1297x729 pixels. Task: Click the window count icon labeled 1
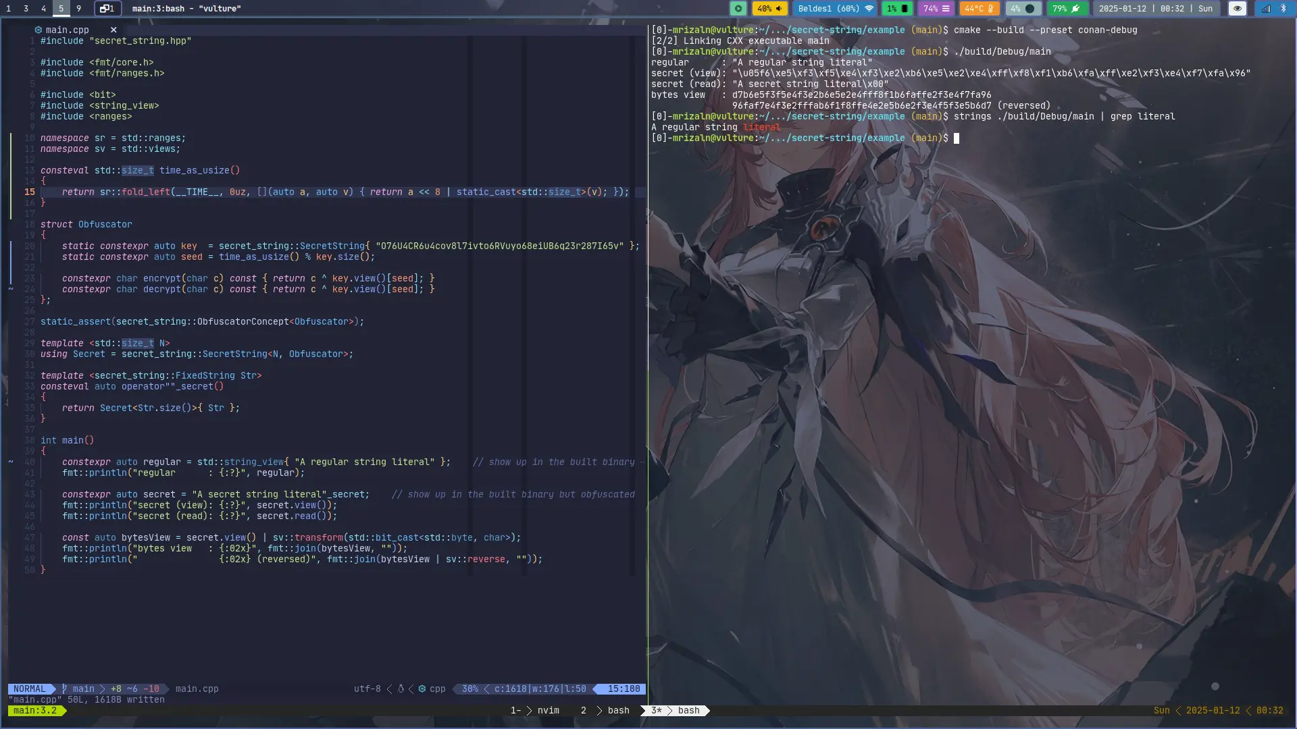pos(107,9)
